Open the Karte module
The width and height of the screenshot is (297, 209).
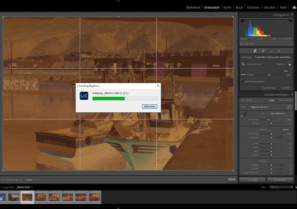coord(227,7)
